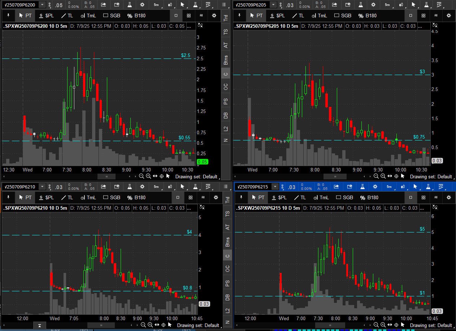Activate crosshair cursor under the P6215 chart
Image resolution: width=456 pixels, height=331 pixels.
click(396, 325)
